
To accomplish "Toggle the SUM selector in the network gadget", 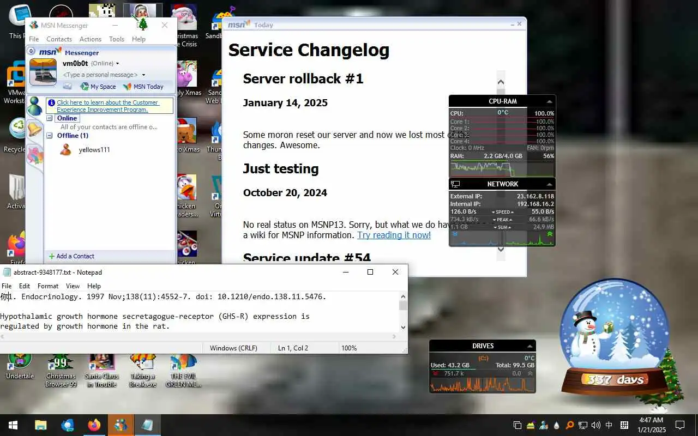I will (502, 227).
